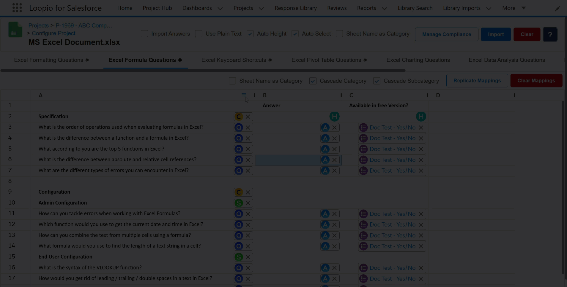This screenshot has width=567, height=287.
Task: Click the Header badge in column C
Action: coord(421,117)
